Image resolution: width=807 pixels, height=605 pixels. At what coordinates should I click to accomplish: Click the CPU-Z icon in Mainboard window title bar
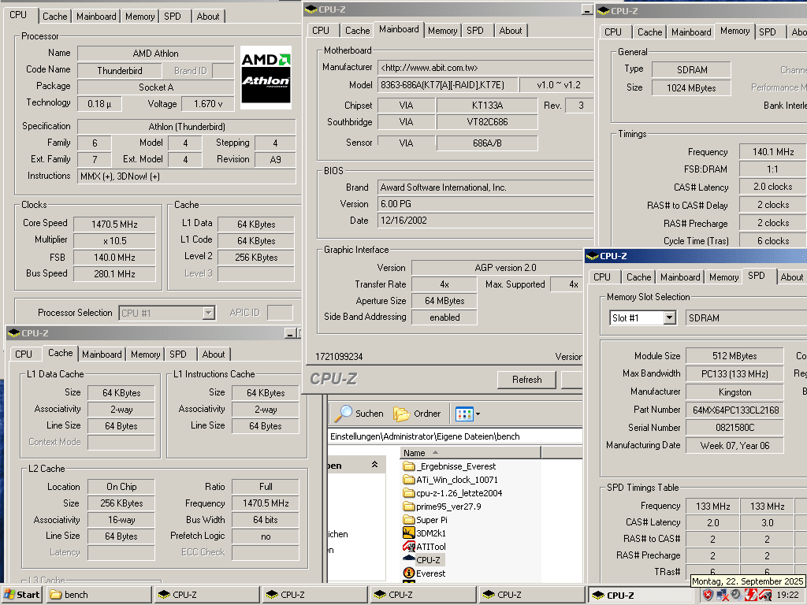311,9
